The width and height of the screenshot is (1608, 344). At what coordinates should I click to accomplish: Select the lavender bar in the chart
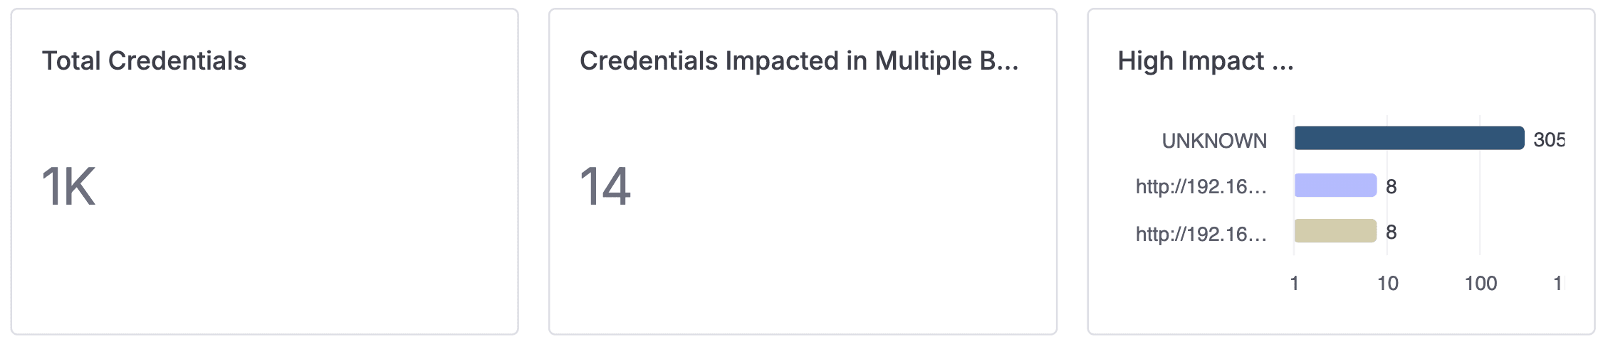tap(1335, 185)
